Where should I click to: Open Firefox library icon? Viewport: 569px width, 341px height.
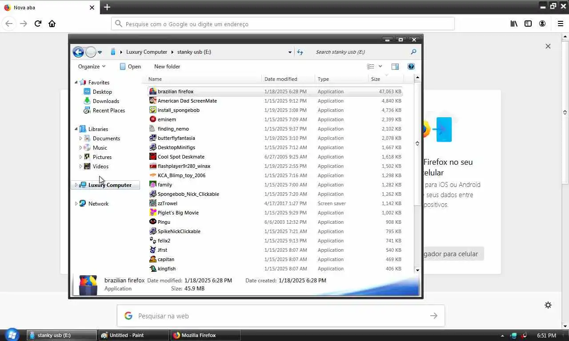[x=514, y=24]
